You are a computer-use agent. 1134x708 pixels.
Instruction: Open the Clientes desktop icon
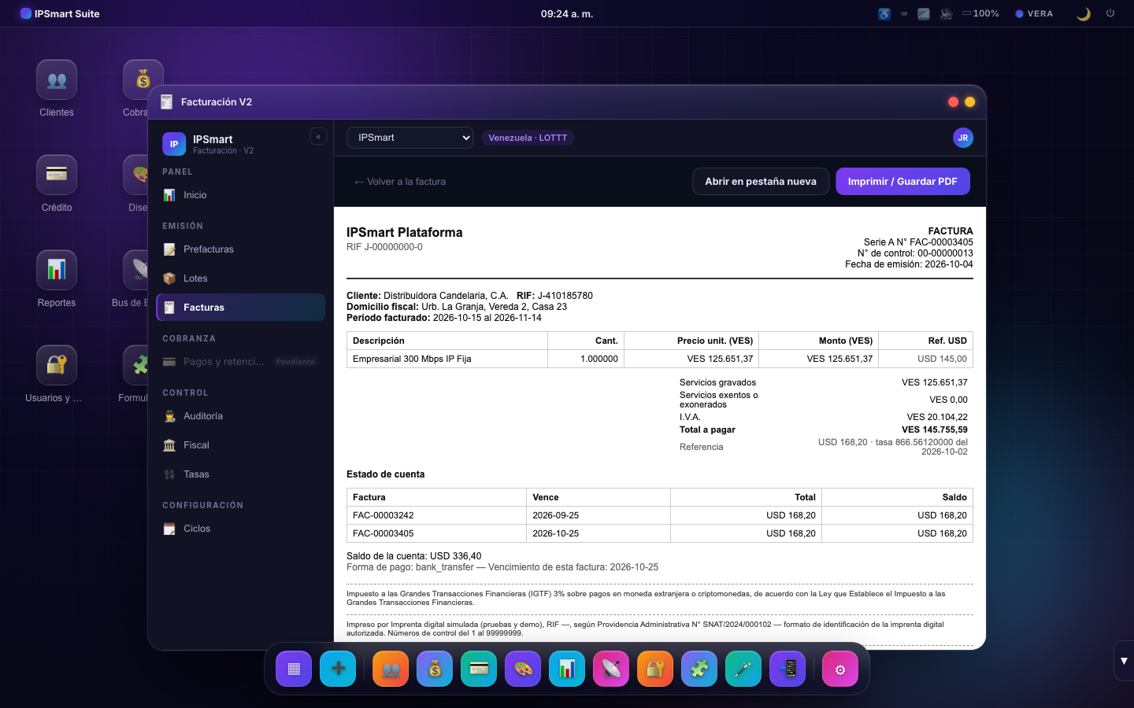pos(57,89)
